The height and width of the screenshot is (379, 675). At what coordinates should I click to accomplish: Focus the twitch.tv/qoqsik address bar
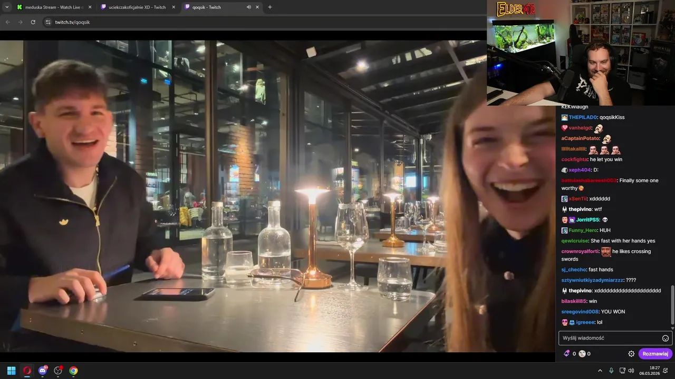point(264,22)
